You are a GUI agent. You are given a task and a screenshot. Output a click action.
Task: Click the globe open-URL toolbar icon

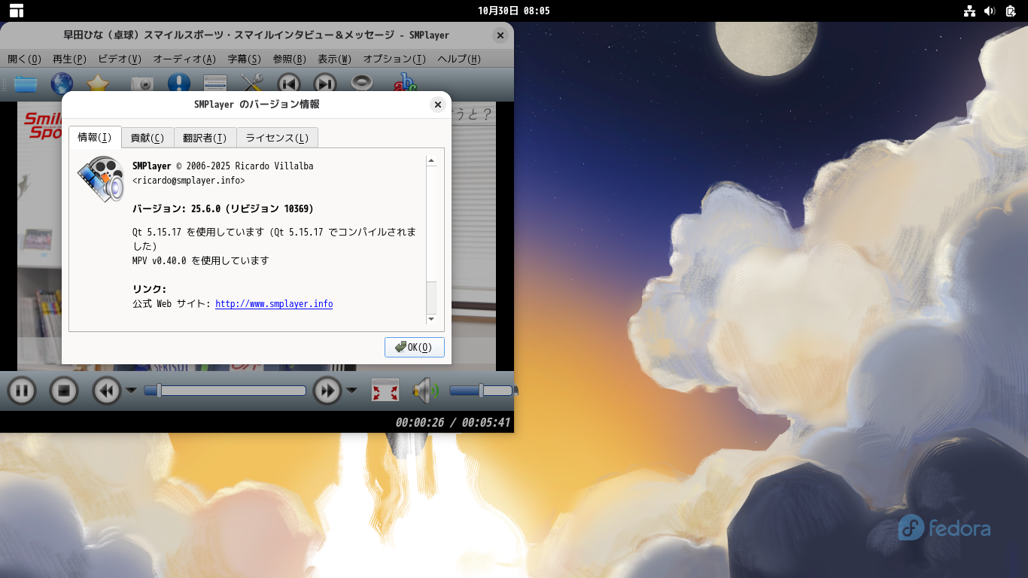pyautogui.click(x=62, y=84)
